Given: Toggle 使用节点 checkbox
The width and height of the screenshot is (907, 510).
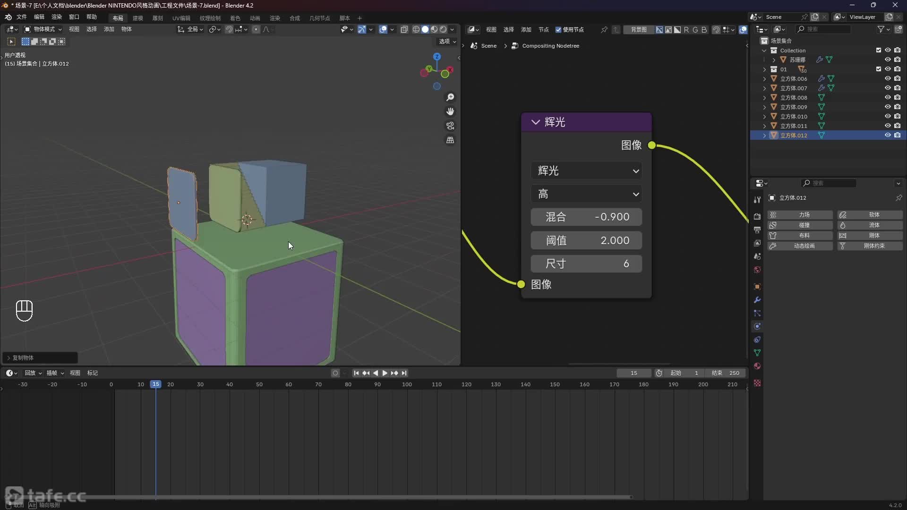Looking at the screenshot, I should [558, 30].
